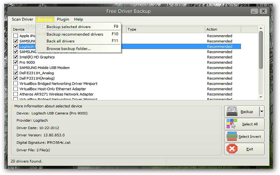Minimize the Free Driver Backup window

(254, 11)
